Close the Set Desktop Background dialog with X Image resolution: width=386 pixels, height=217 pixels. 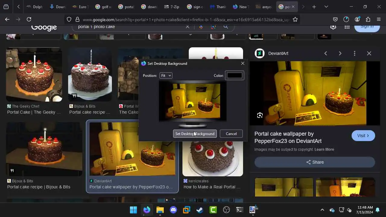click(x=243, y=63)
